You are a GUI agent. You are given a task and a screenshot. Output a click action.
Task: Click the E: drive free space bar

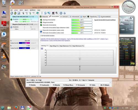click(24, 48)
